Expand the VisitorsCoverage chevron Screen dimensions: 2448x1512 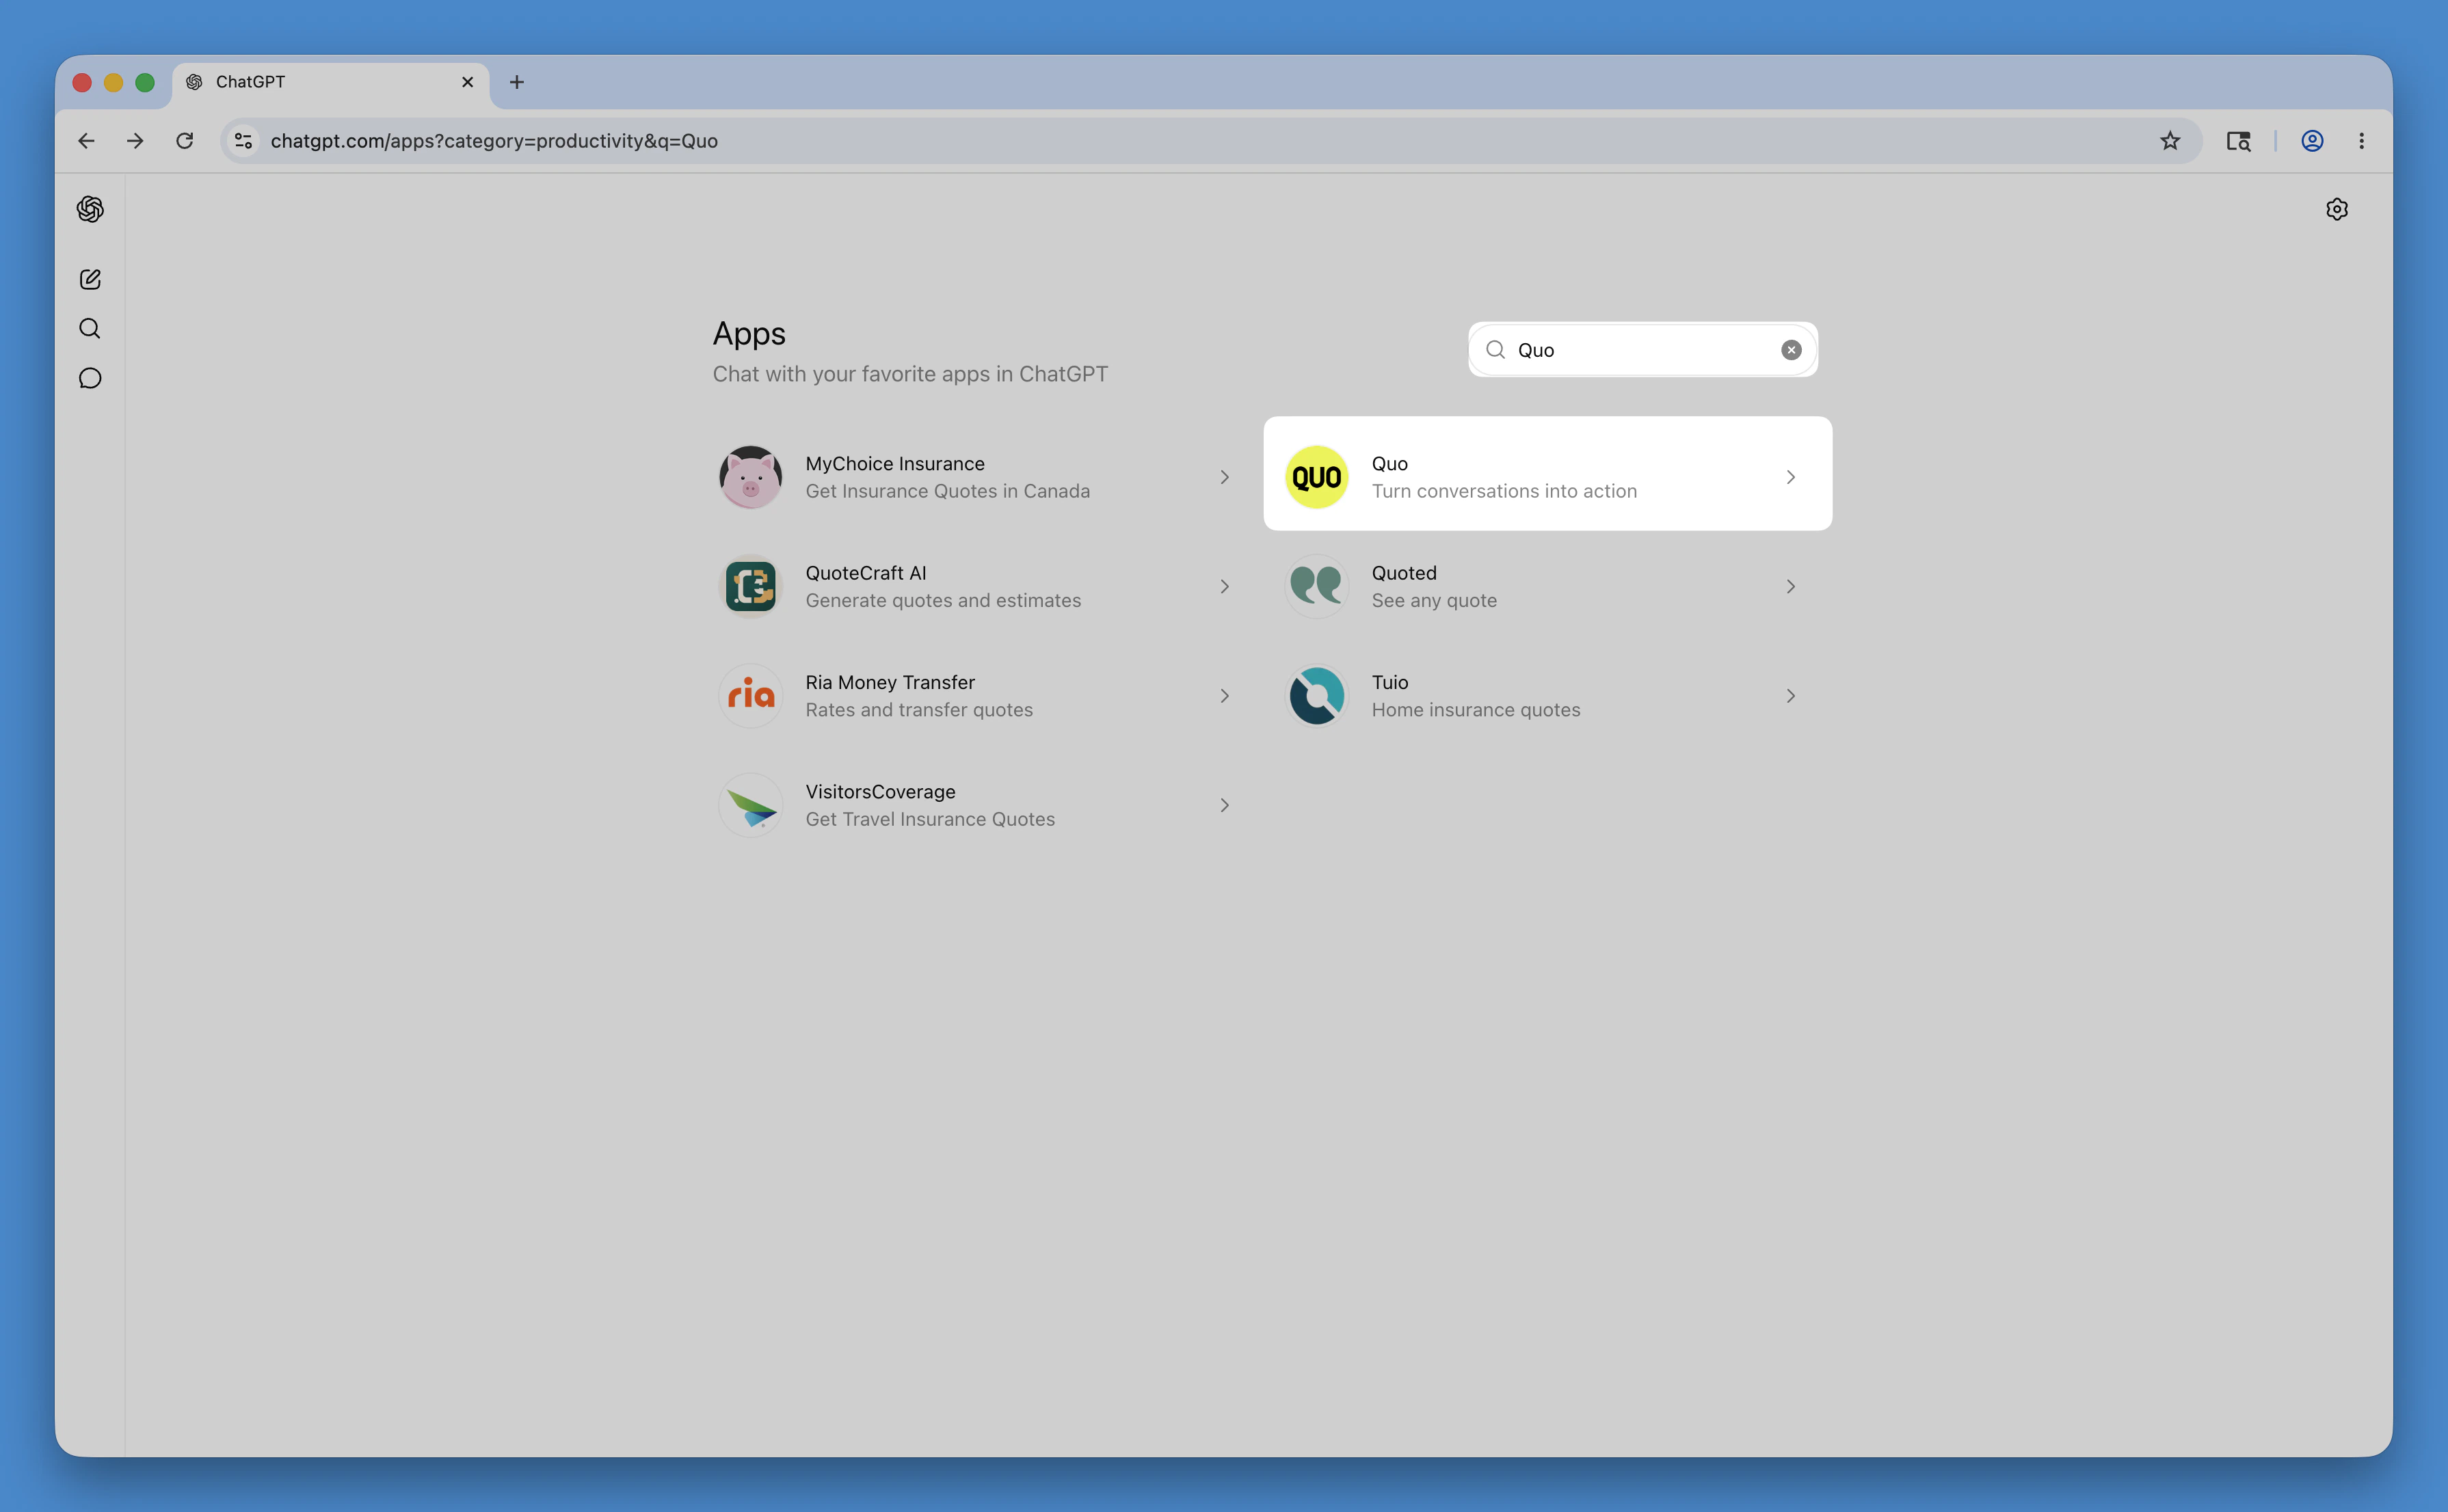pyautogui.click(x=1225, y=805)
